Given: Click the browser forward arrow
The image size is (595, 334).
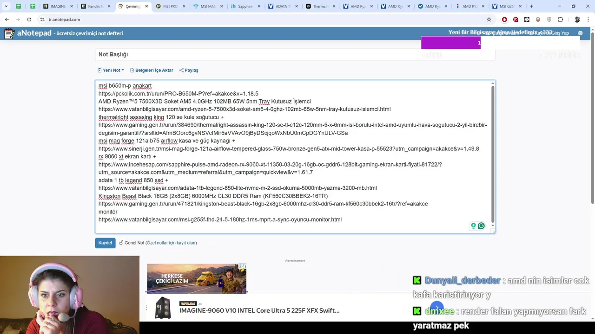Looking at the screenshot, I should [x=18, y=19].
